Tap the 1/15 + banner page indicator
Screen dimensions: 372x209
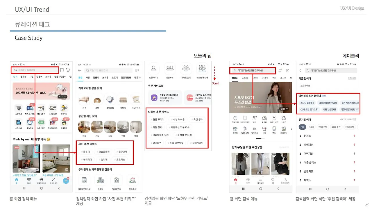point(284,109)
